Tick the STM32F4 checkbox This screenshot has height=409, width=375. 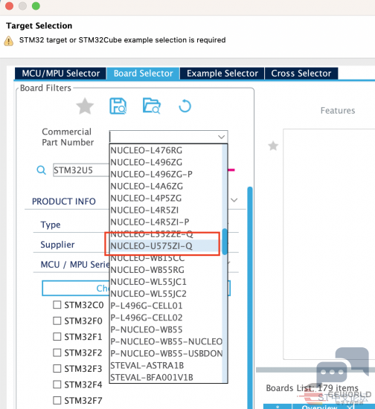(x=57, y=384)
